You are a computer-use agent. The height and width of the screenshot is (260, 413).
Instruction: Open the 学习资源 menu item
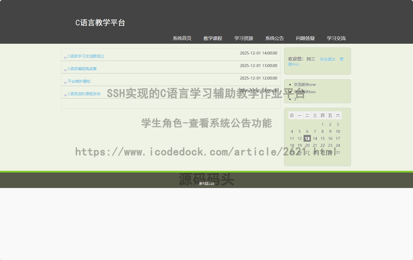click(244, 38)
